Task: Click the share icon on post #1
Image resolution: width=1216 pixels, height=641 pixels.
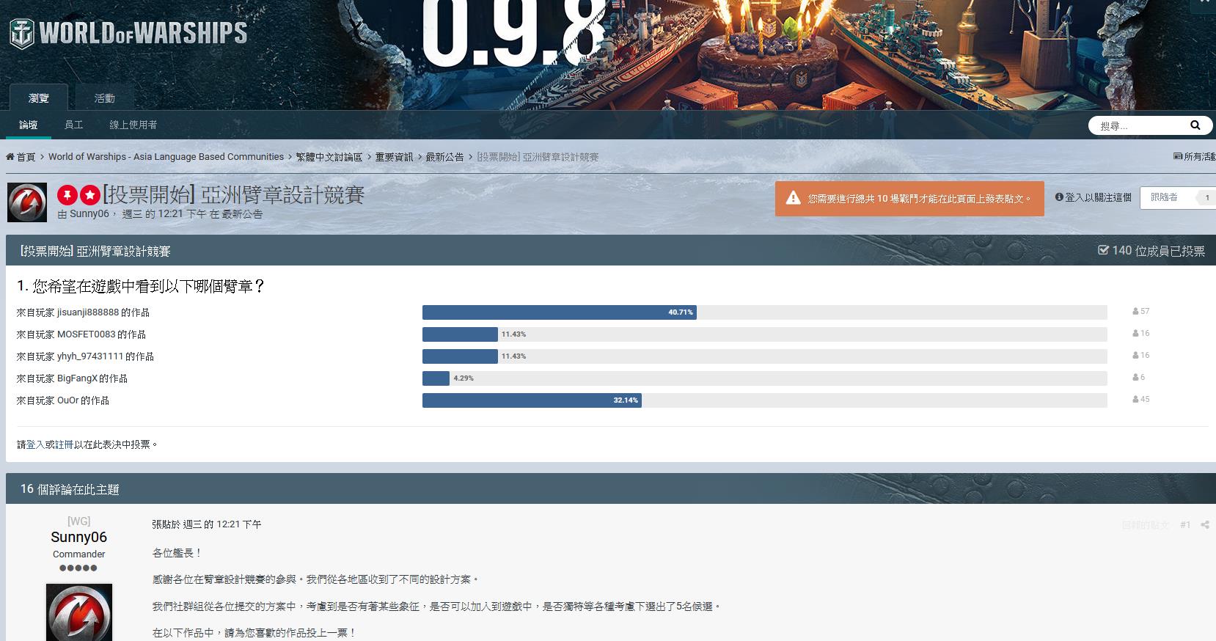Action: (x=1205, y=525)
